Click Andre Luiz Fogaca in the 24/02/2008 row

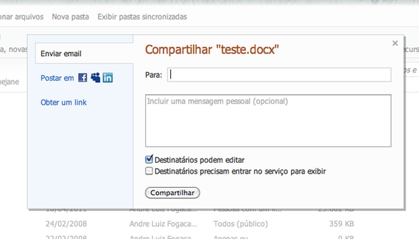click(x=163, y=224)
